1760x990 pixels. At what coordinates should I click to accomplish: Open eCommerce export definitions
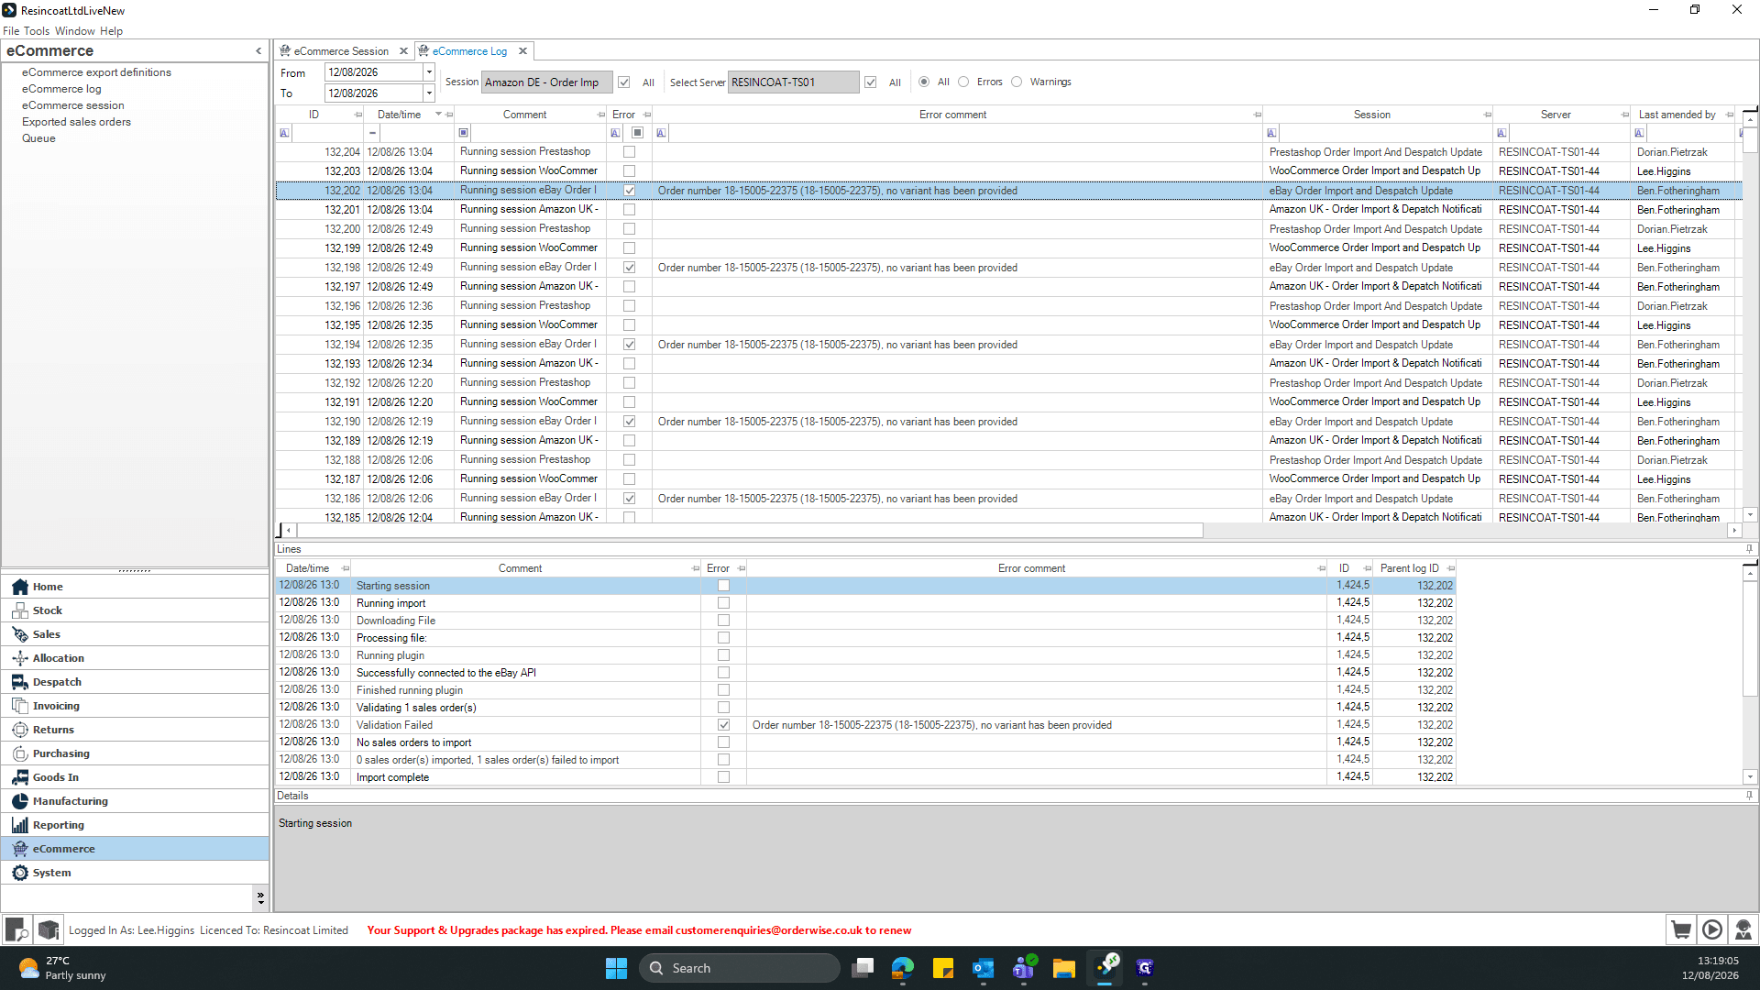96,72
